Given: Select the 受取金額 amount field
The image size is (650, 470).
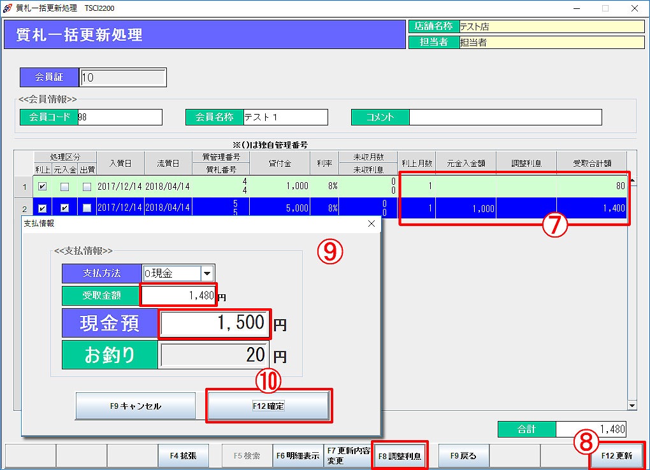Looking at the screenshot, I should pyautogui.click(x=179, y=296).
